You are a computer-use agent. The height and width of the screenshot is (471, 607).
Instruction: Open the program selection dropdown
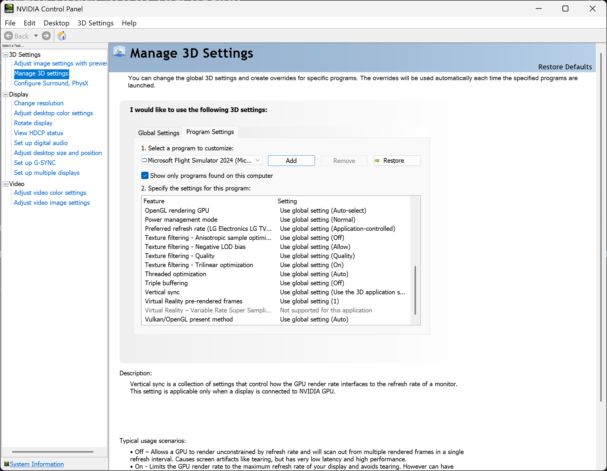(x=202, y=160)
